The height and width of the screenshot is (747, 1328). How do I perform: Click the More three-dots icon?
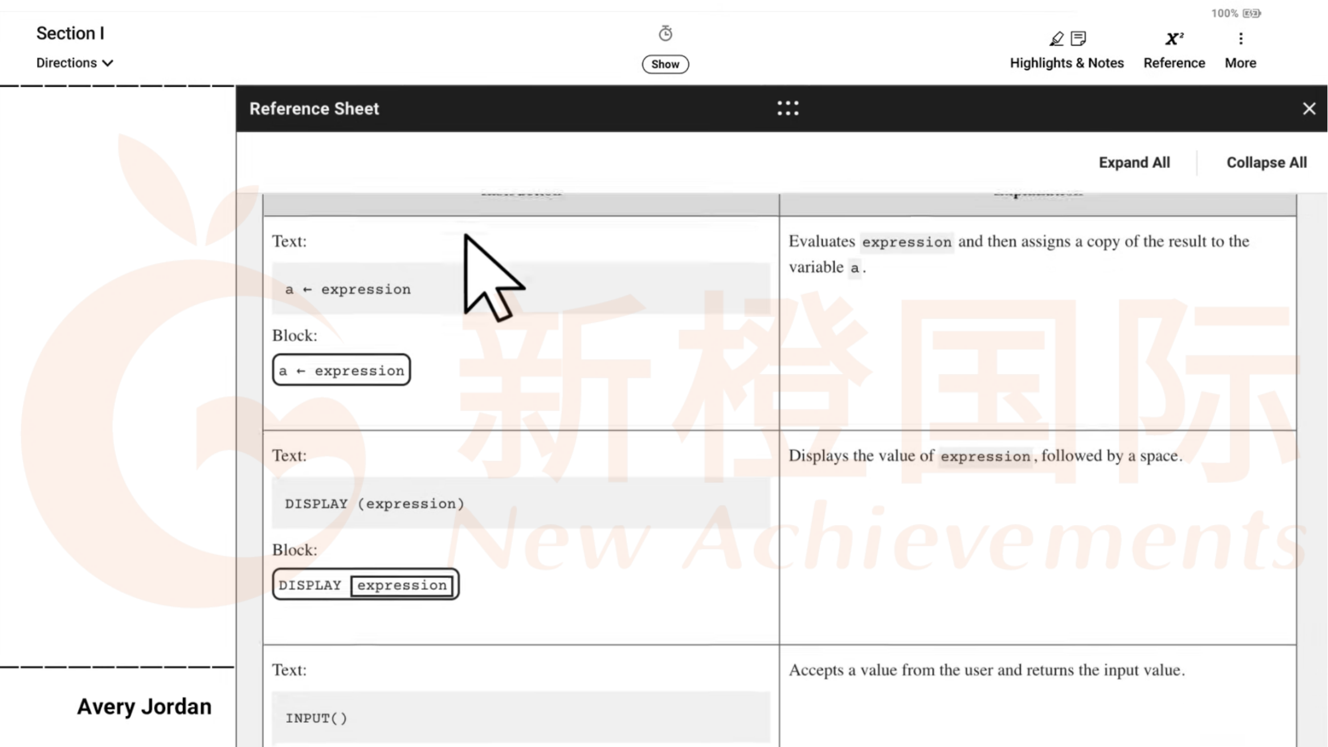(1241, 38)
